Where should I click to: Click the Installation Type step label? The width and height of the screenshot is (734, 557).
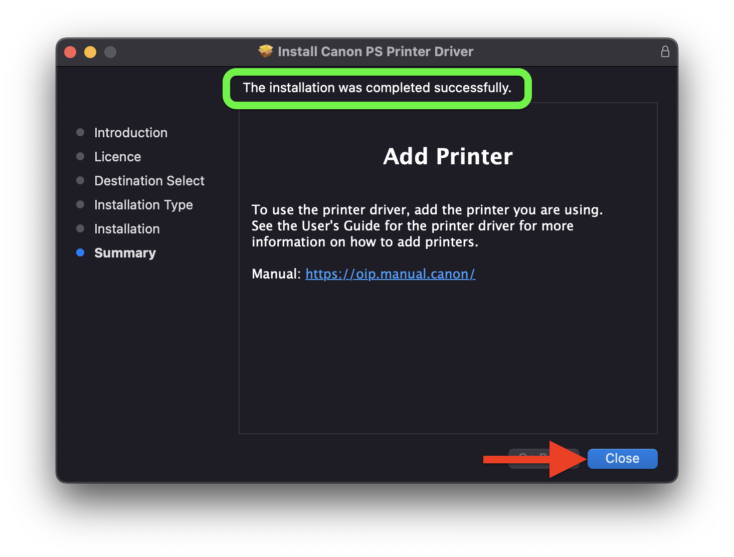143,205
